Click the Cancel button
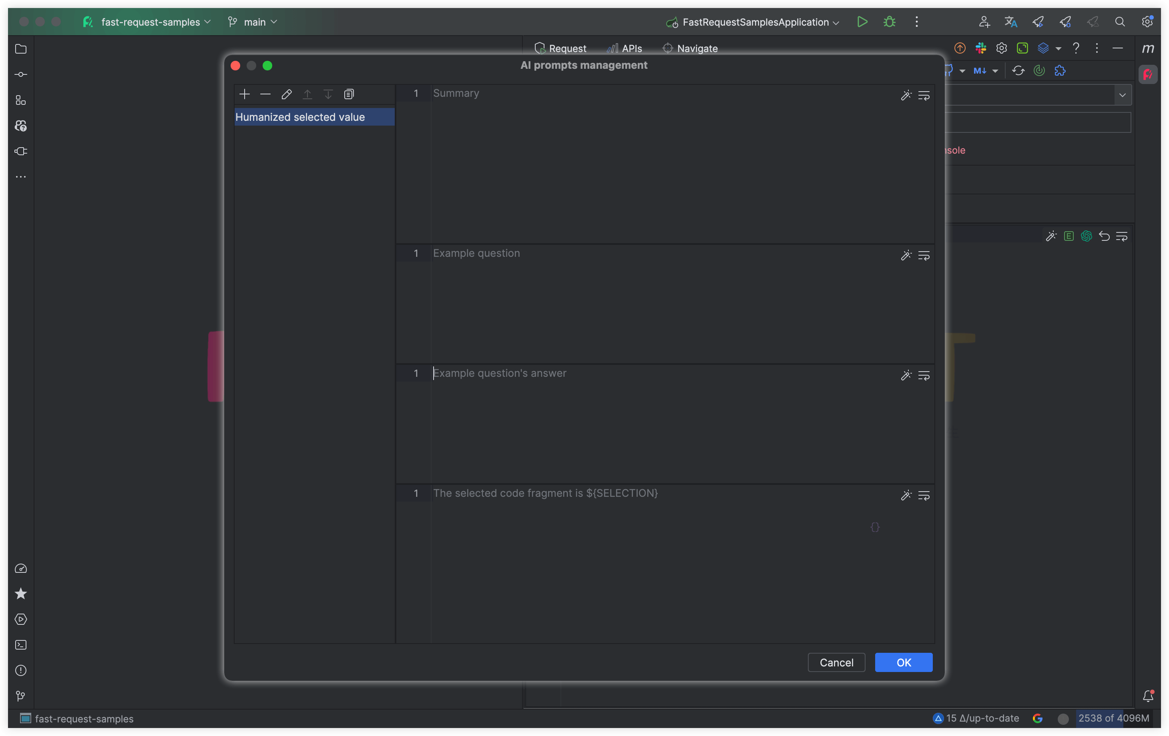 pyautogui.click(x=836, y=663)
